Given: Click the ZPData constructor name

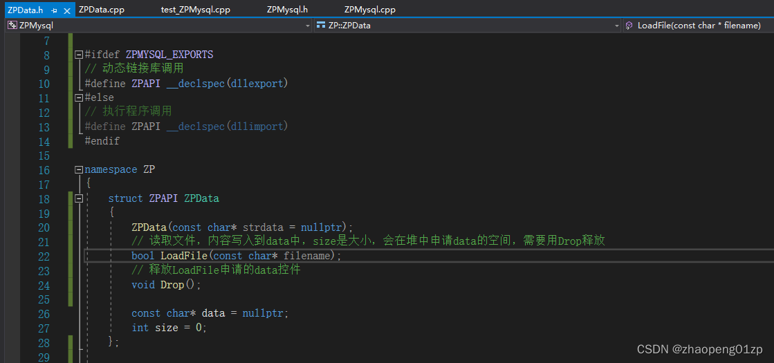Looking at the screenshot, I should point(149,227).
